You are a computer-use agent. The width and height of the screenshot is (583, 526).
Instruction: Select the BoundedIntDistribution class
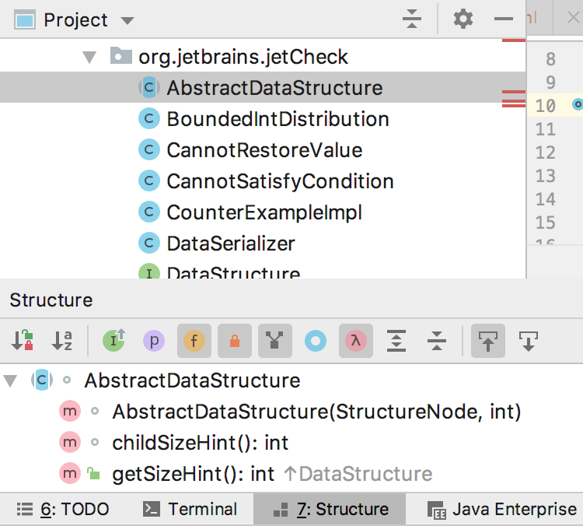click(278, 119)
